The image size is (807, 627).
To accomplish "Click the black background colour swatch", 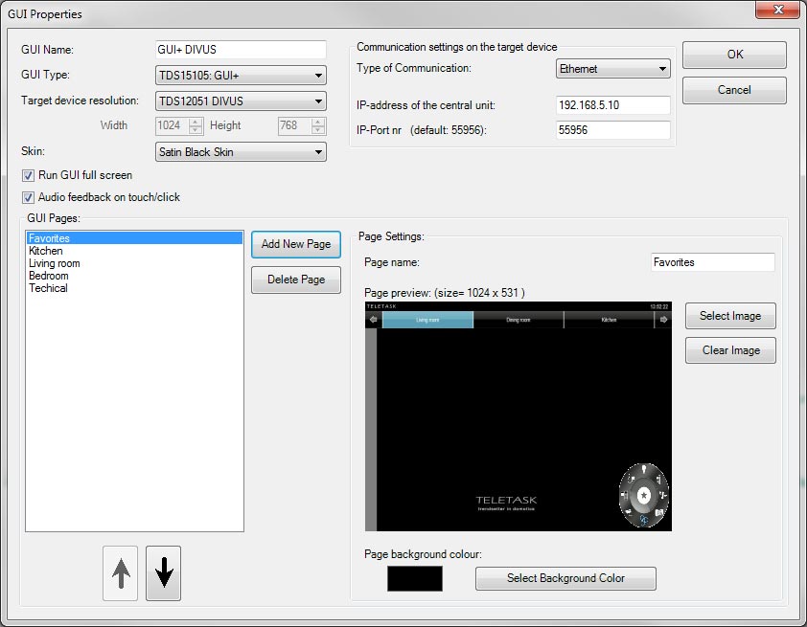I will click(415, 578).
